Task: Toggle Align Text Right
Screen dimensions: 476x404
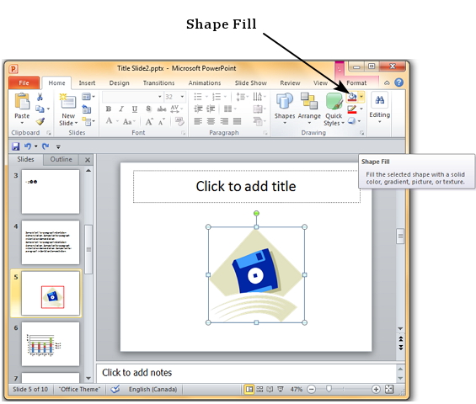Action: 224,122
